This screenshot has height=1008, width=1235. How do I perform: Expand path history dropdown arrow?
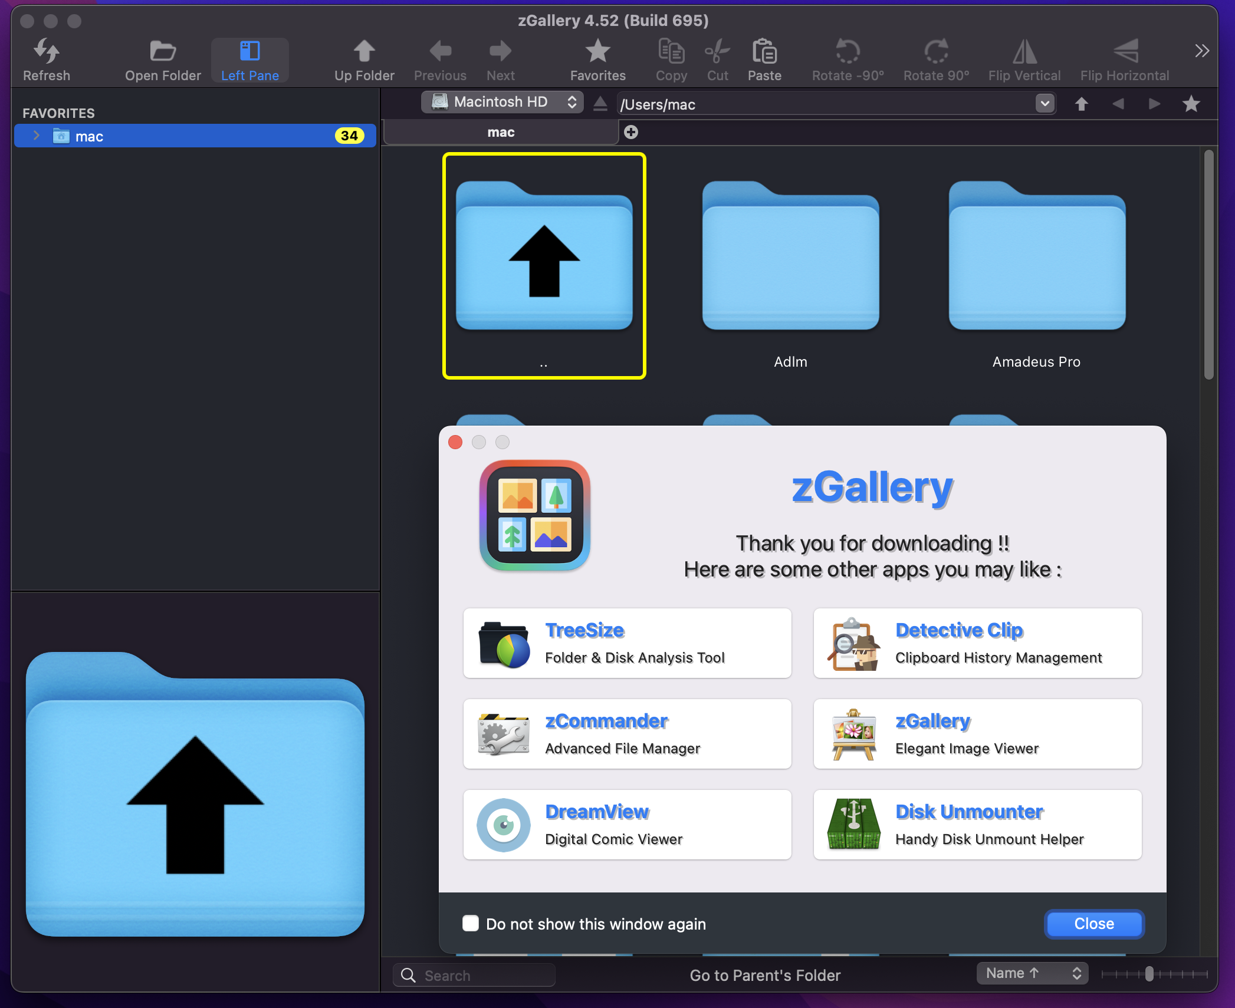click(1045, 104)
